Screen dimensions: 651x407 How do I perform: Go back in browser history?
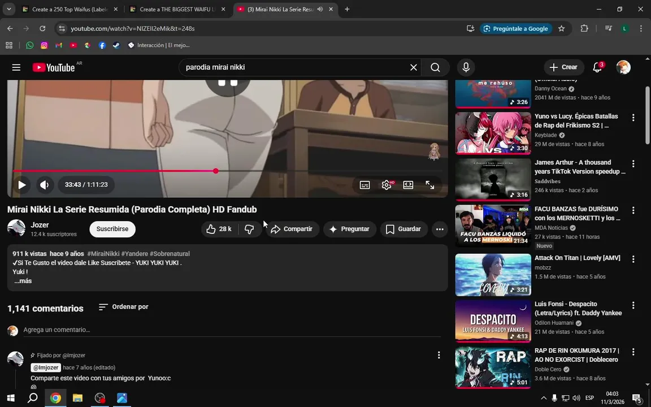click(x=10, y=29)
